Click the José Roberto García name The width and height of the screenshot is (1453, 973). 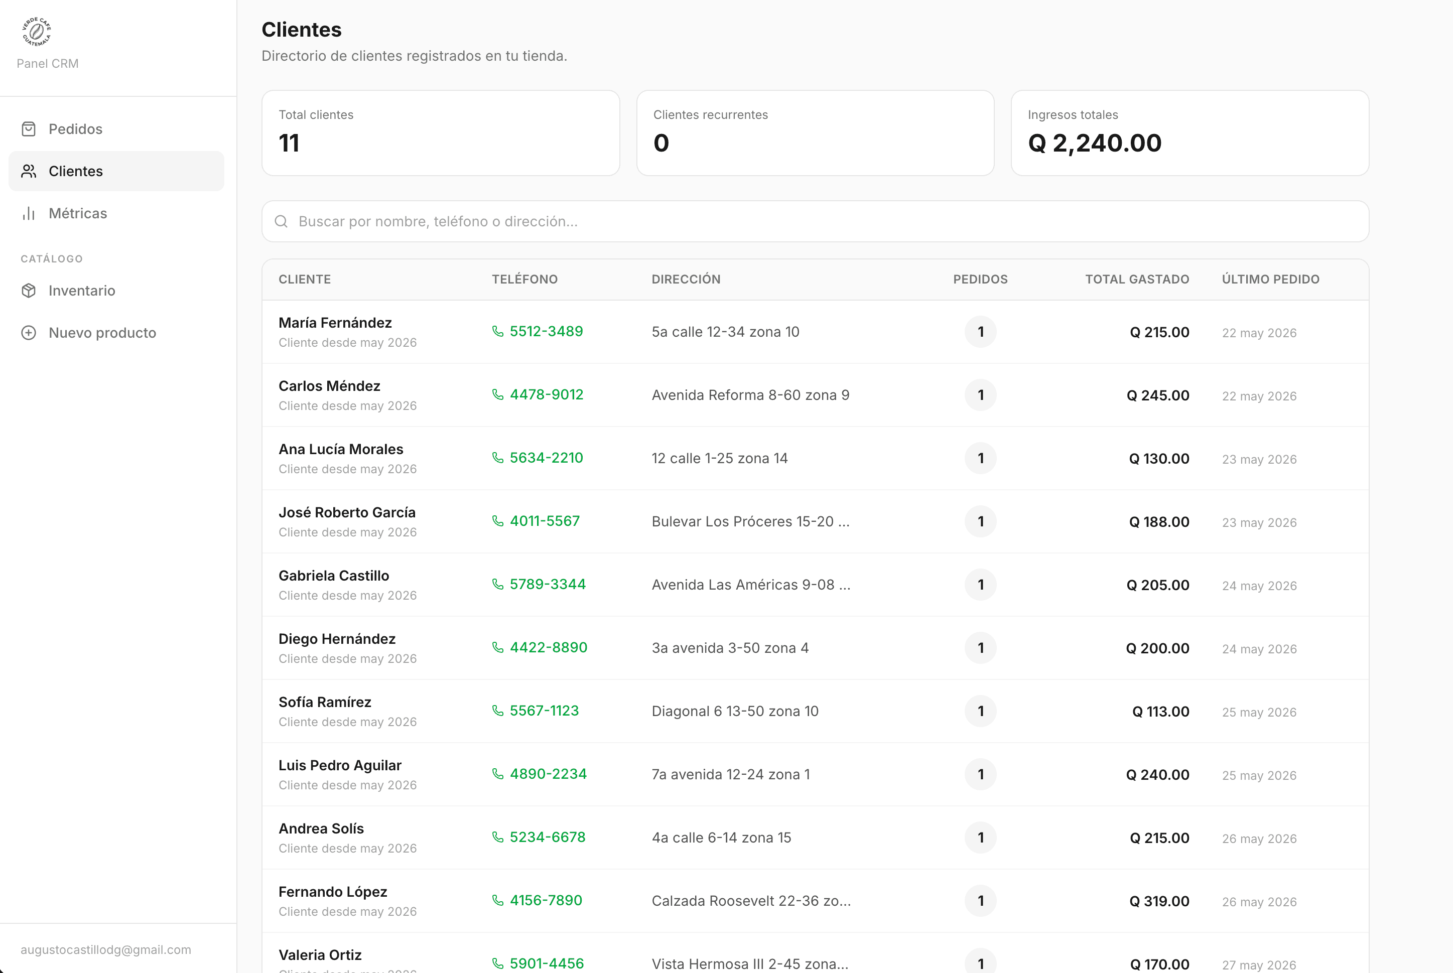point(347,512)
